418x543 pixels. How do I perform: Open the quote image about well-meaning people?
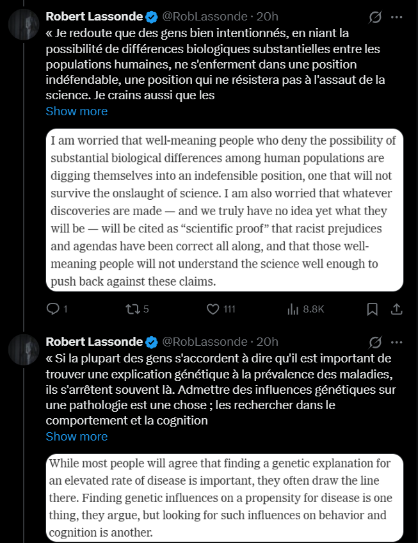click(225, 211)
